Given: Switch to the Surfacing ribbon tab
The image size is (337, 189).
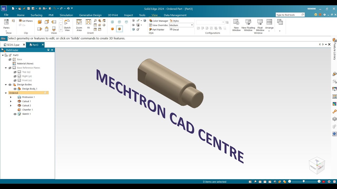Looking at the screenshot, I should tap(36, 15).
